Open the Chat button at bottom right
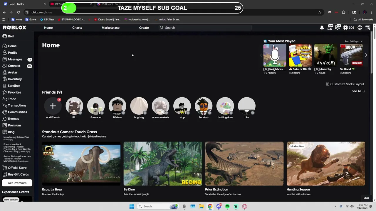The image size is (376, 211). pos(366,198)
